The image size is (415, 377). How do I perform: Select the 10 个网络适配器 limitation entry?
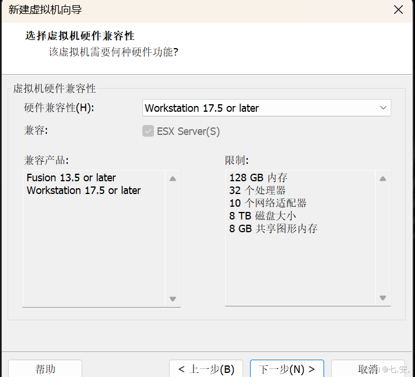267,203
